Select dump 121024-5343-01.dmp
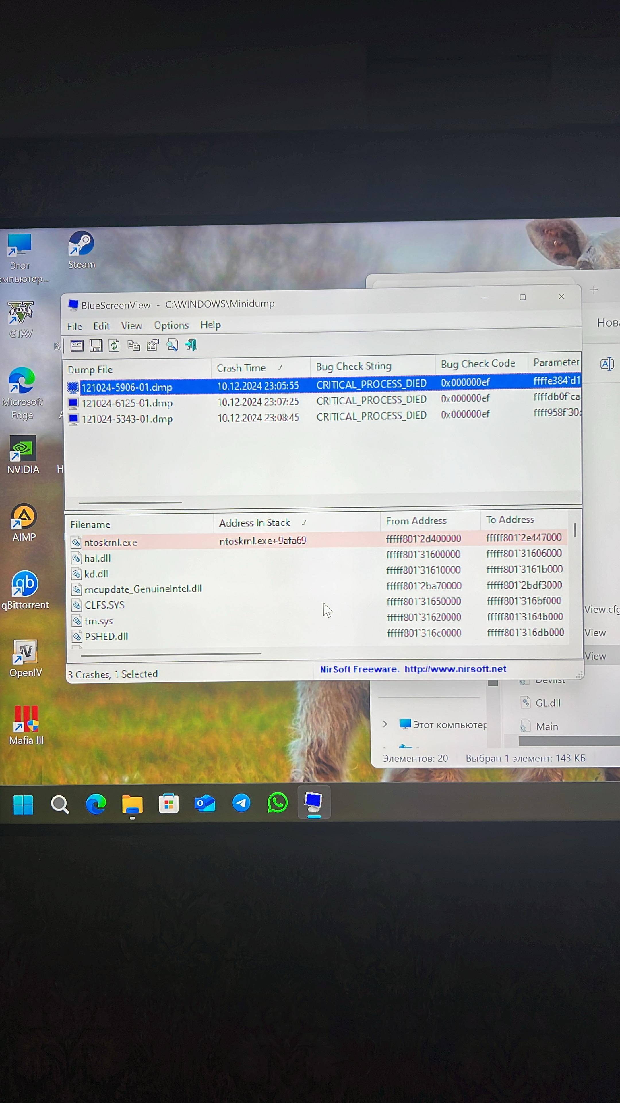Screen dimensions: 620x1103 [127, 419]
